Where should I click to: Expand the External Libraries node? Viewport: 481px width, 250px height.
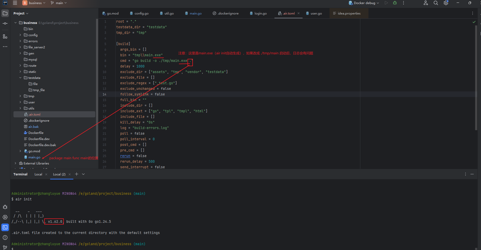(x=15, y=163)
